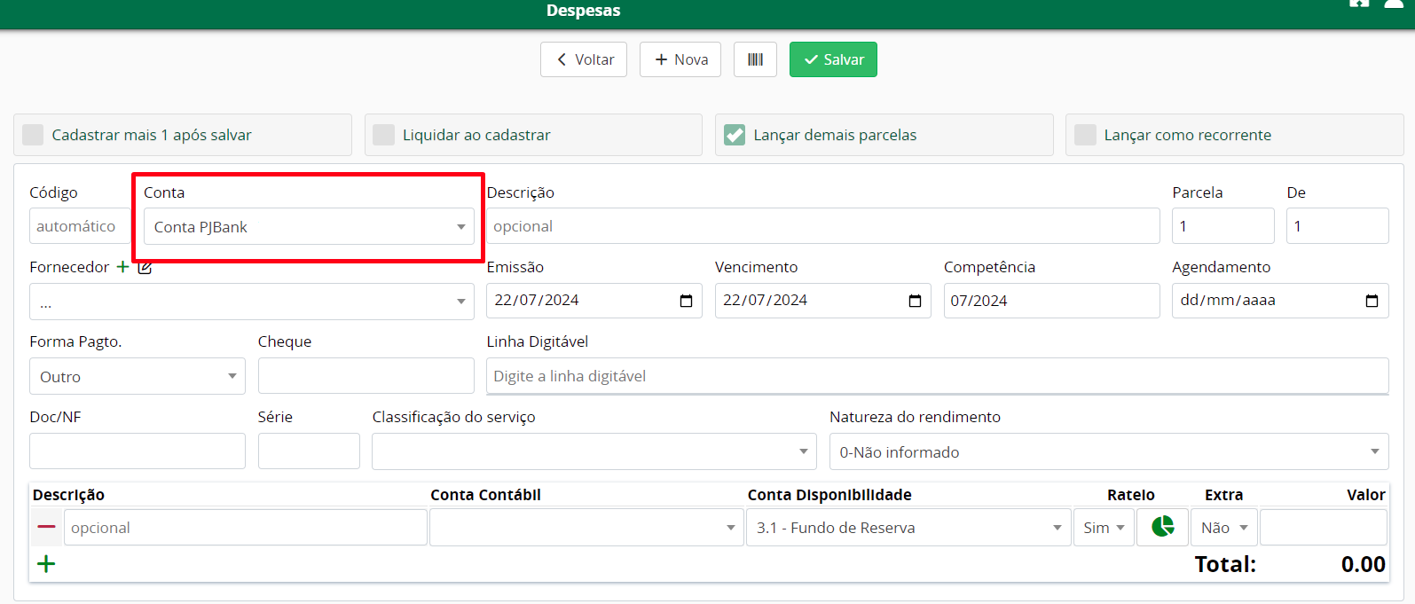Add a new expense row with plus icon

click(x=46, y=564)
